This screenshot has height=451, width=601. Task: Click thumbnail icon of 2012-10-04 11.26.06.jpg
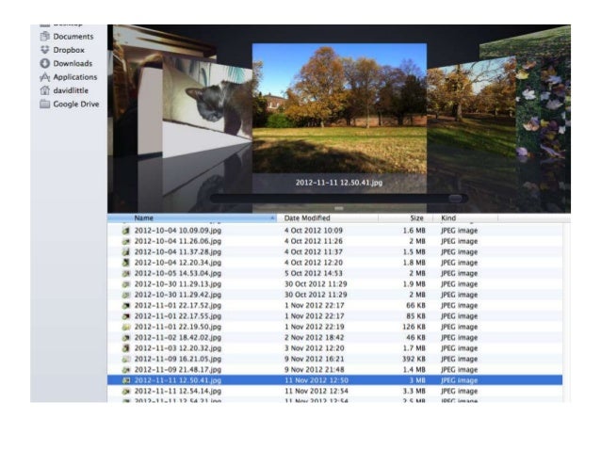coord(126,241)
